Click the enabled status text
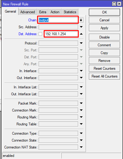Screen dimensions: 123x159 point(9,156)
